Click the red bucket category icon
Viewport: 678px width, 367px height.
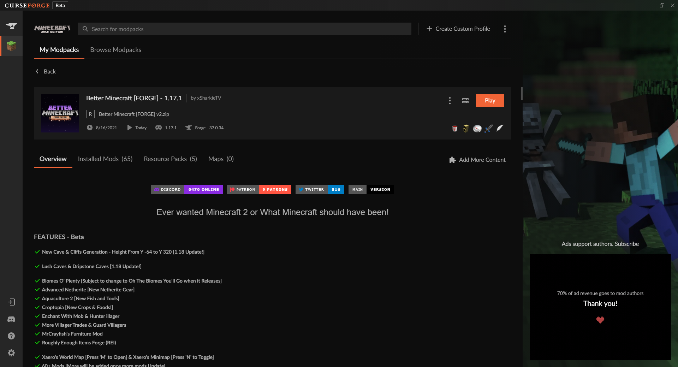coord(455,129)
